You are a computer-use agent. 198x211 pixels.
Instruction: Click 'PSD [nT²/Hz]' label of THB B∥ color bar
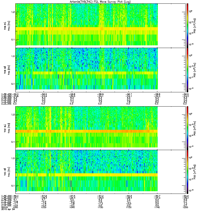[195, 70]
